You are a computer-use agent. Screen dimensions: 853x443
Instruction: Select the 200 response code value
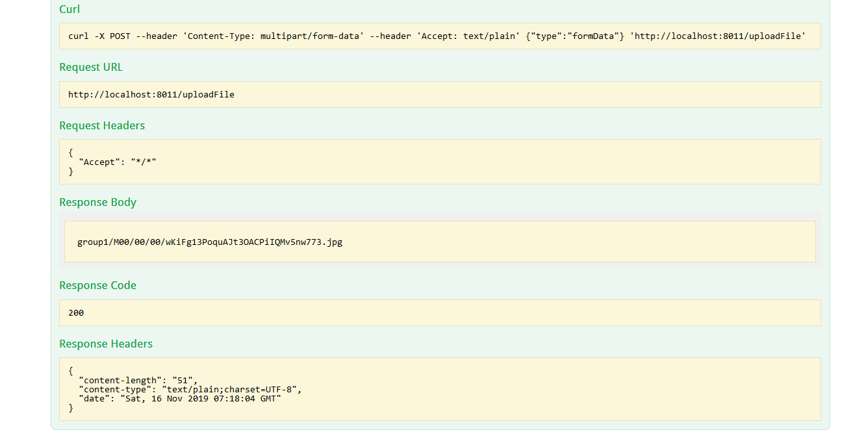click(x=76, y=312)
